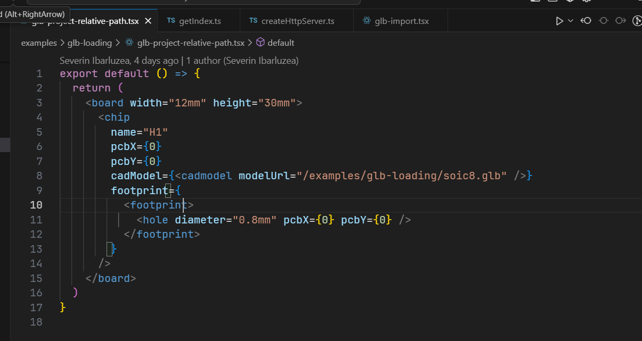The image size is (642, 341).
Task: Open the glb-import.tsx tab
Action: click(x=402, y=21)
